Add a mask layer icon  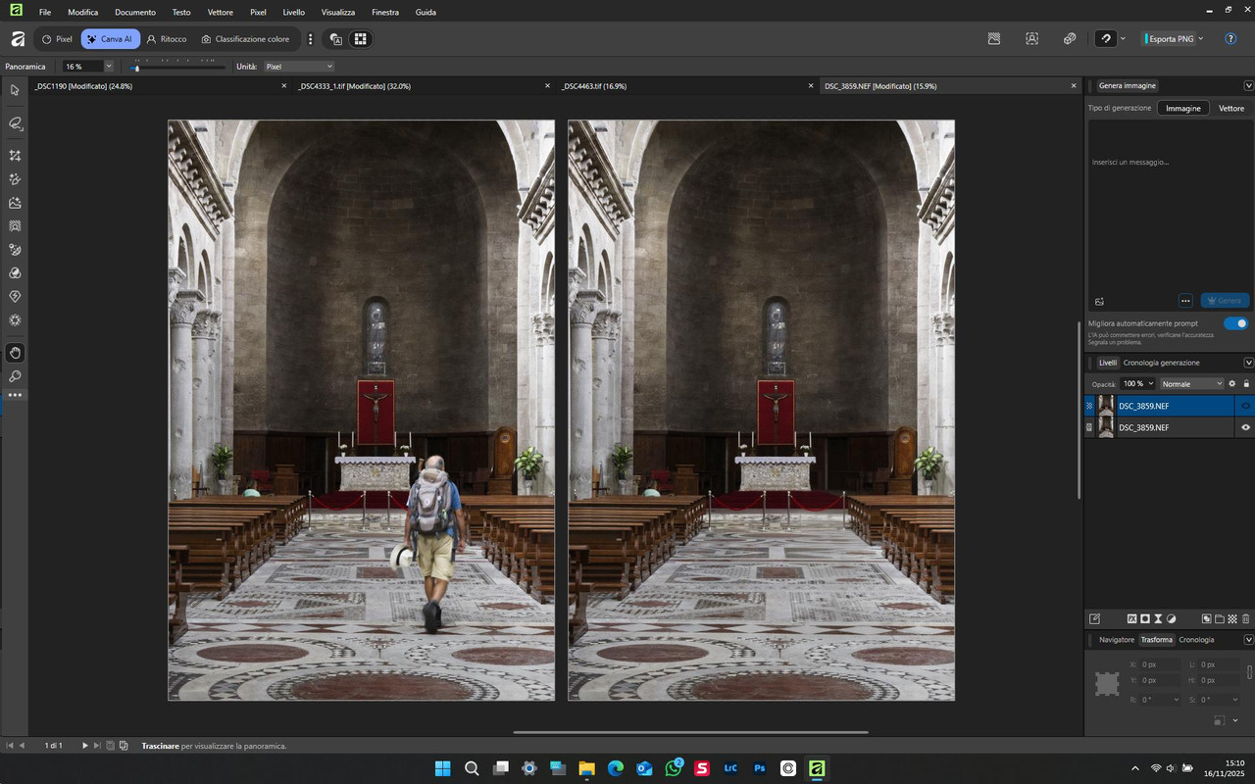pyautogui.click(x=1145, y=619)
